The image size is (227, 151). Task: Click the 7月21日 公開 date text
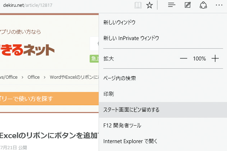[14, 147]
